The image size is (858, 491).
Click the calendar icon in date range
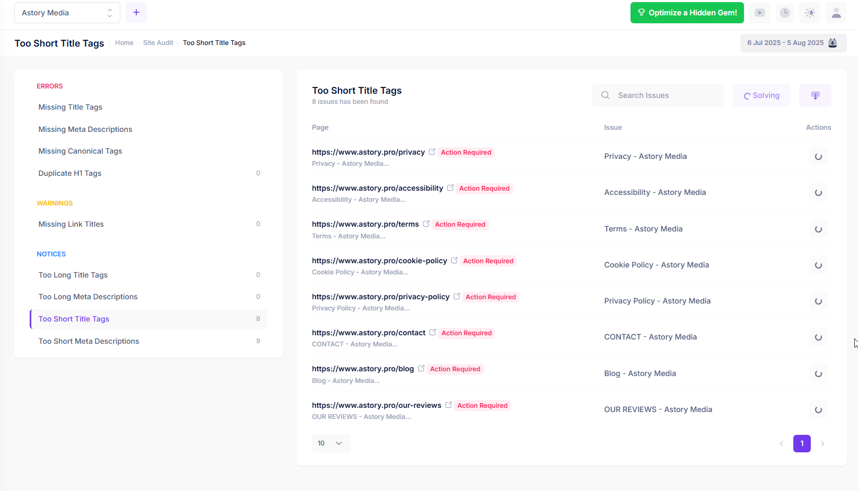tap(833, 43)
